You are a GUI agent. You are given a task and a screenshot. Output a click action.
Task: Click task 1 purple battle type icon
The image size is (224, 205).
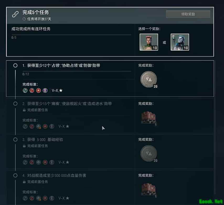point(45,90)
